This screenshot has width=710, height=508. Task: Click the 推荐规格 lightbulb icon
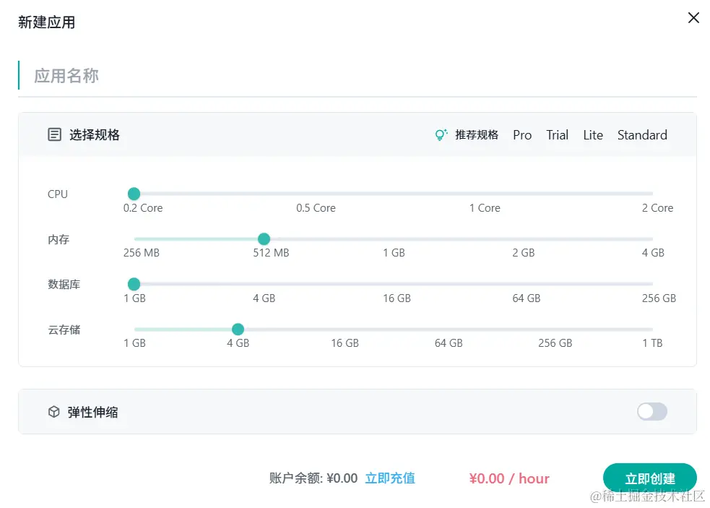pyautogui.click(x=441, y=134)
